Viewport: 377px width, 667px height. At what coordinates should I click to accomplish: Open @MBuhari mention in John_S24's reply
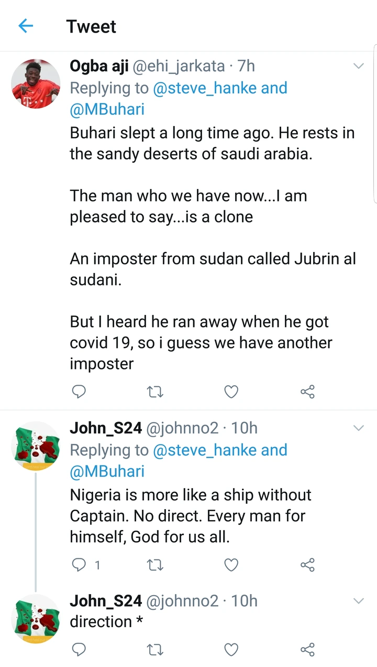pyautogui.click(x=107, y=471)
